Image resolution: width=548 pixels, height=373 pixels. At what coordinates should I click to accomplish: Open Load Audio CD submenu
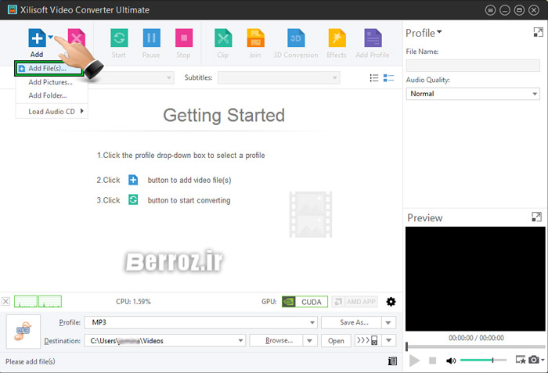[x=52, y=111]
